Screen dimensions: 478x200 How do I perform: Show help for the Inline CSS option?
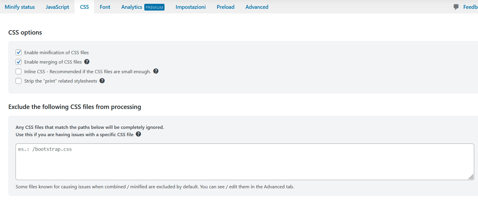click(156, 71)
